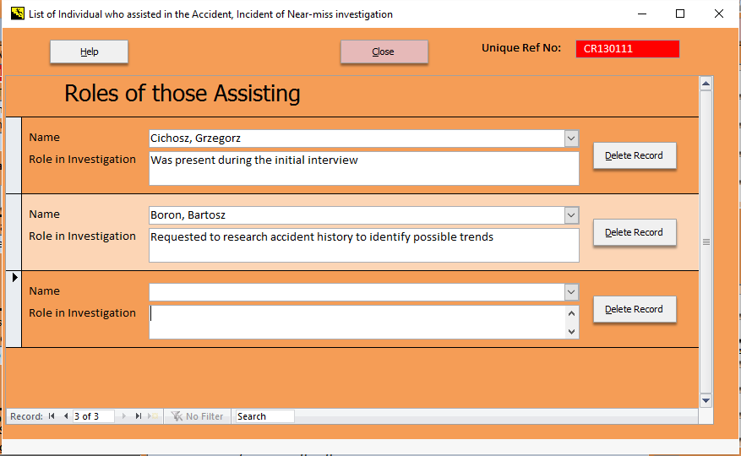The width and height of the screenshot is (741, 456).
Task: Edit role text 'Was present during the initial interview'
Action: coord(364,168)
